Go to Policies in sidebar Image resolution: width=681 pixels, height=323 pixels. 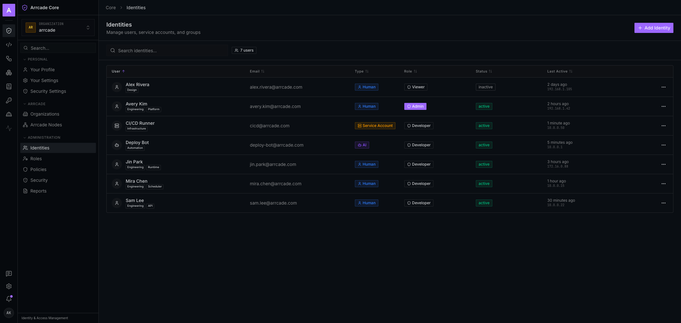tap(58, 169)
